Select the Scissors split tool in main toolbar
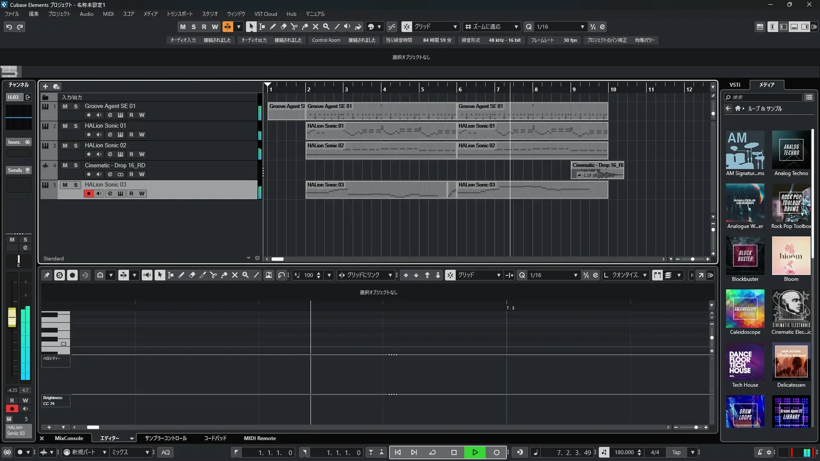This screenshot has width=820, height=461. click(x=294, y=26)
